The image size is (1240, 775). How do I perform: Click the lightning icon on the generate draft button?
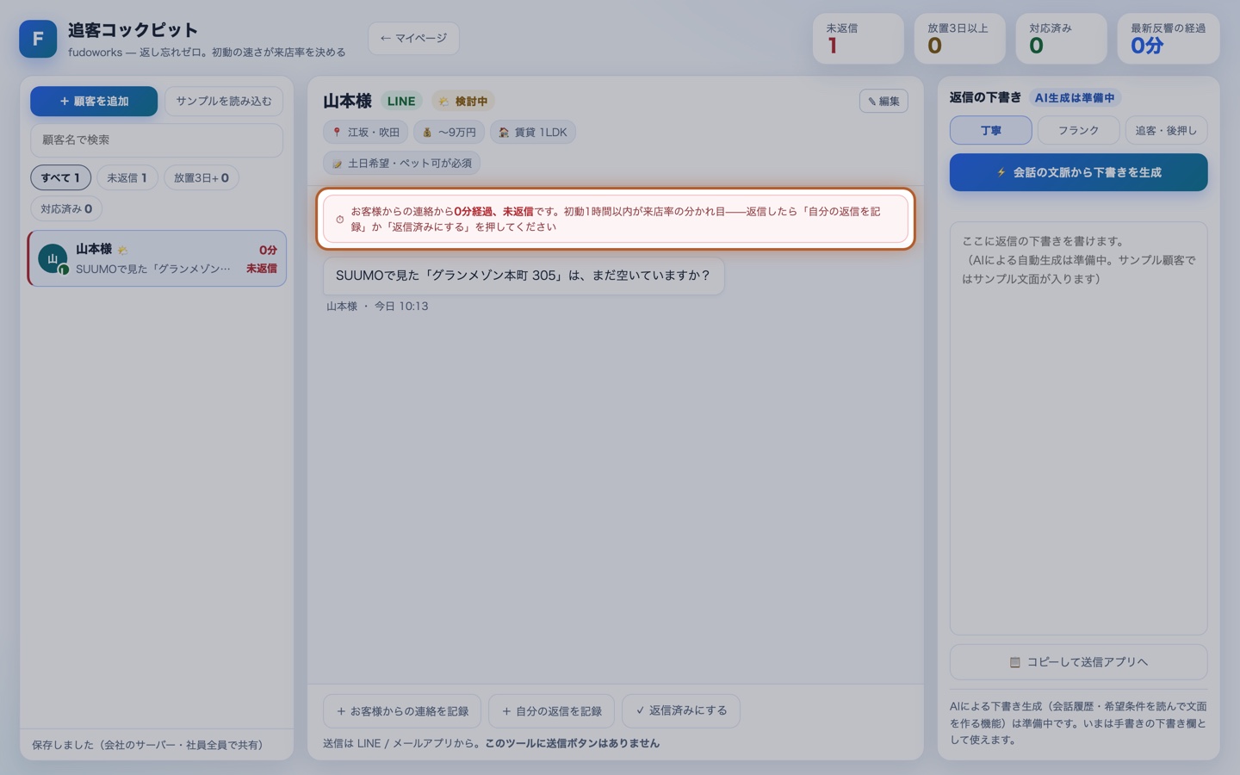(1001, 172)
